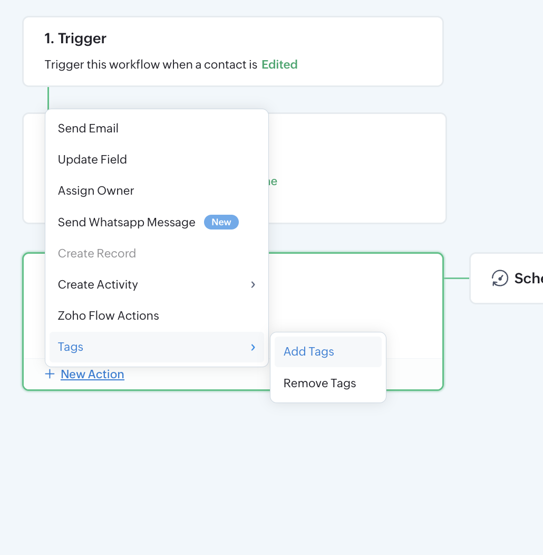The image size is (543, 555).
Task: Click the partially visible Schedule label
Action: 528,279
